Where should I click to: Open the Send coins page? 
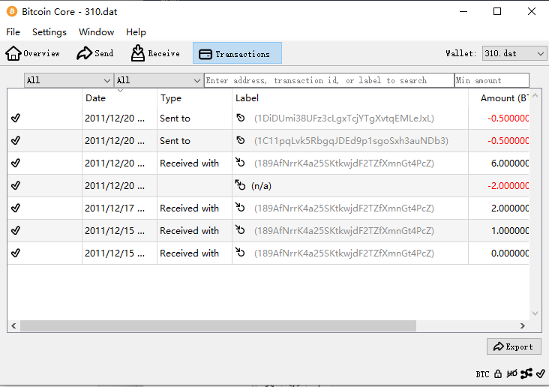click(x=95, y=53)
